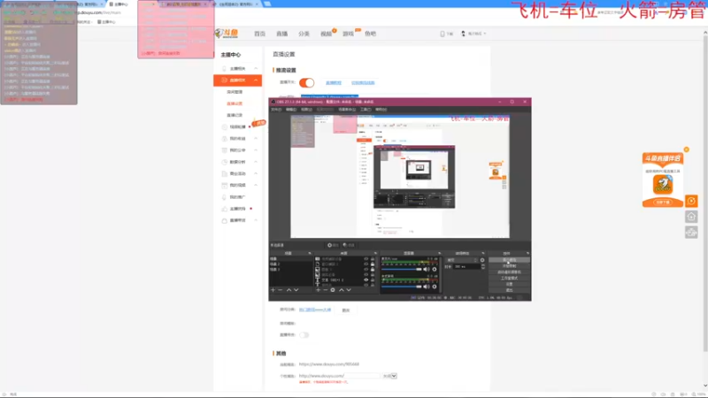Click the video-related sidebar icon with the red dot

coord(225,127)
